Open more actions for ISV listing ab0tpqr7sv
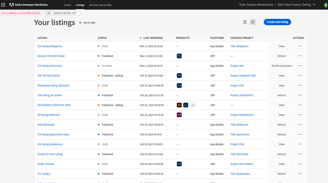The width and height of the screenshot is (328, 183). 300,46
